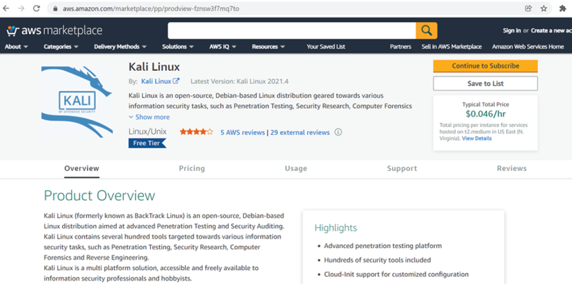Open Sell in AWS Marketplace
This screenshot has width=572, height=284.
click(x=452, y=47)
